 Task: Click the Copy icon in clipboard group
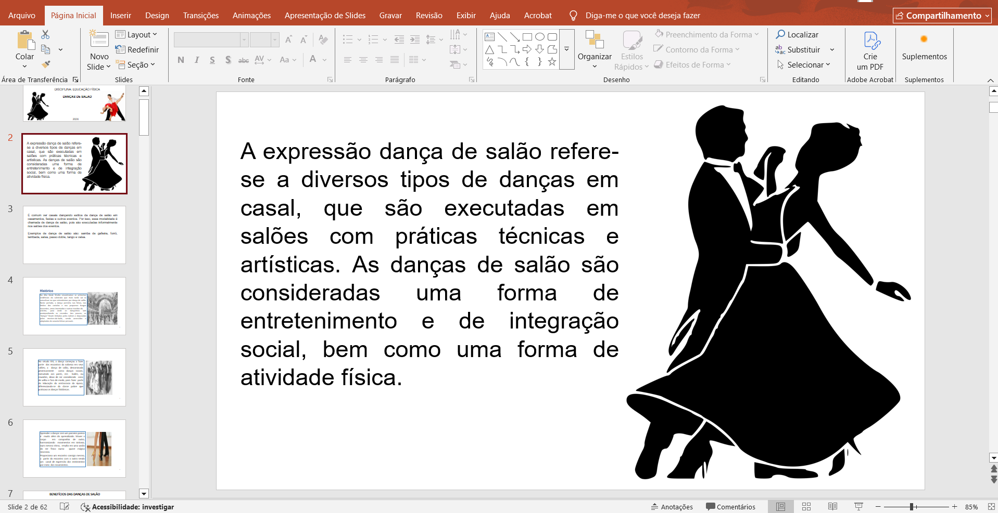coord(45,49)
